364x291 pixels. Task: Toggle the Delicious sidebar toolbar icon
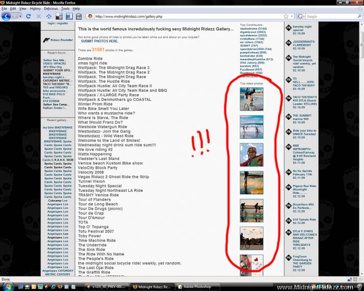(x=69, y=16)
